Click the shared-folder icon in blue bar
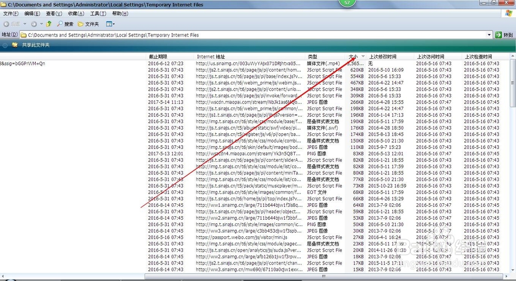The width and height of the screenshot is (516, 281). (15, 45)
